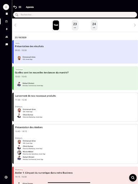Image resolution: width=138 pixels, height=184 pixels.
Task: Go to next dates with right chevron
Action: point(135,25)
